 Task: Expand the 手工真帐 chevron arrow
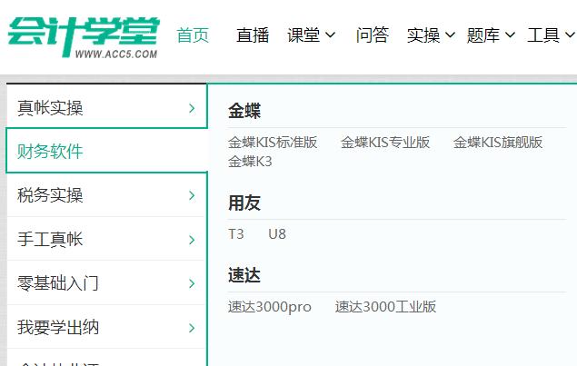coord(192,240)
